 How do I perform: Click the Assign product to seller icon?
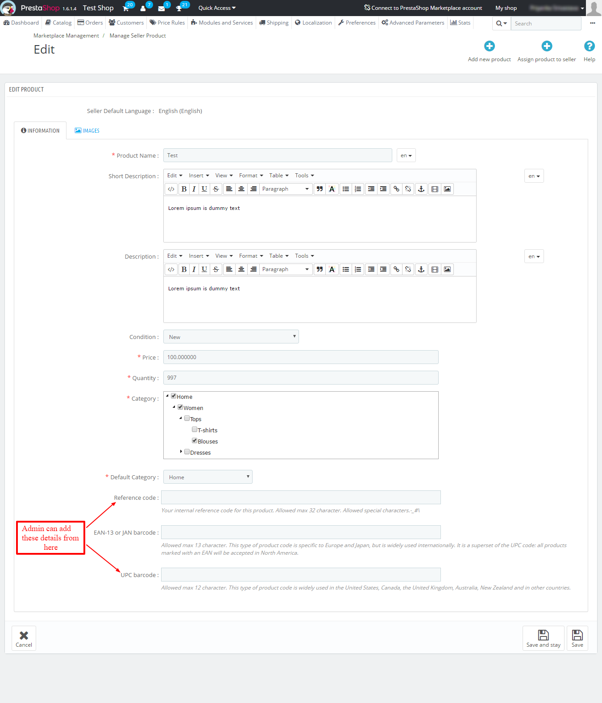pyautogui.click(x=547, y=46)
